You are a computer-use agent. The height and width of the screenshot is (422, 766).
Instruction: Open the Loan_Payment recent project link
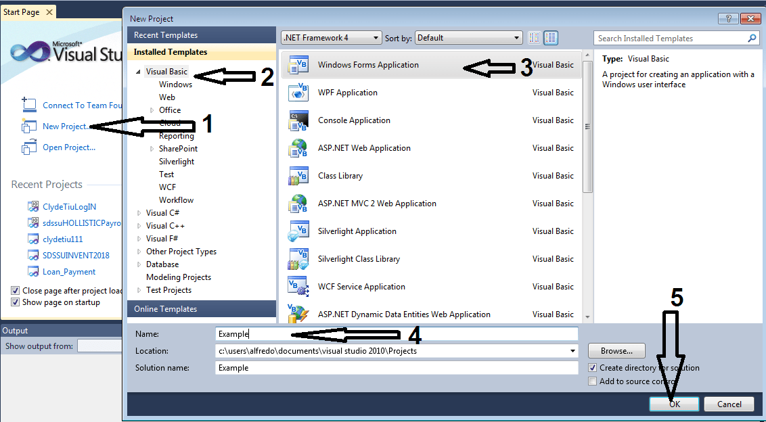[69, 272]
